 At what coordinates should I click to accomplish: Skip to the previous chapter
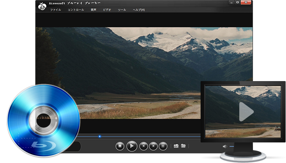tap(144, 146)
